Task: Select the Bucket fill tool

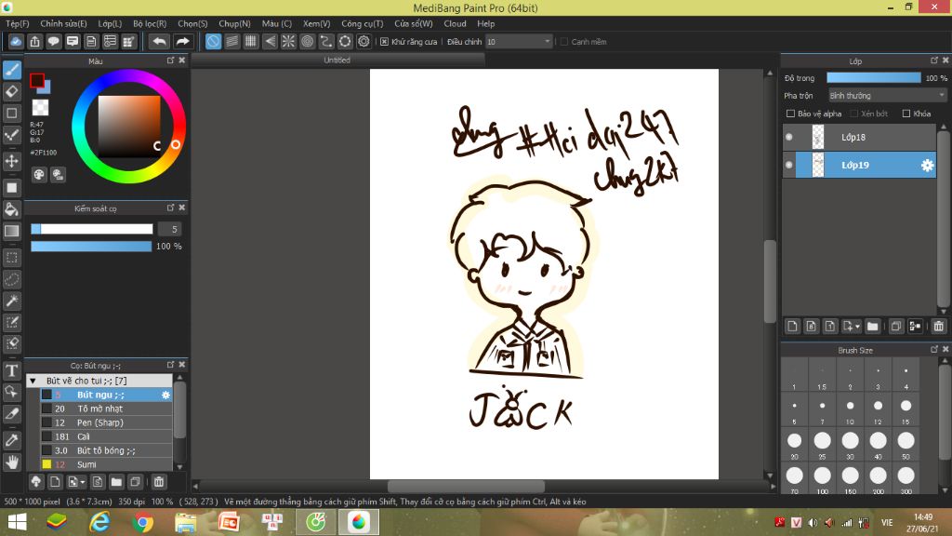Action: (x=11, y=209)
